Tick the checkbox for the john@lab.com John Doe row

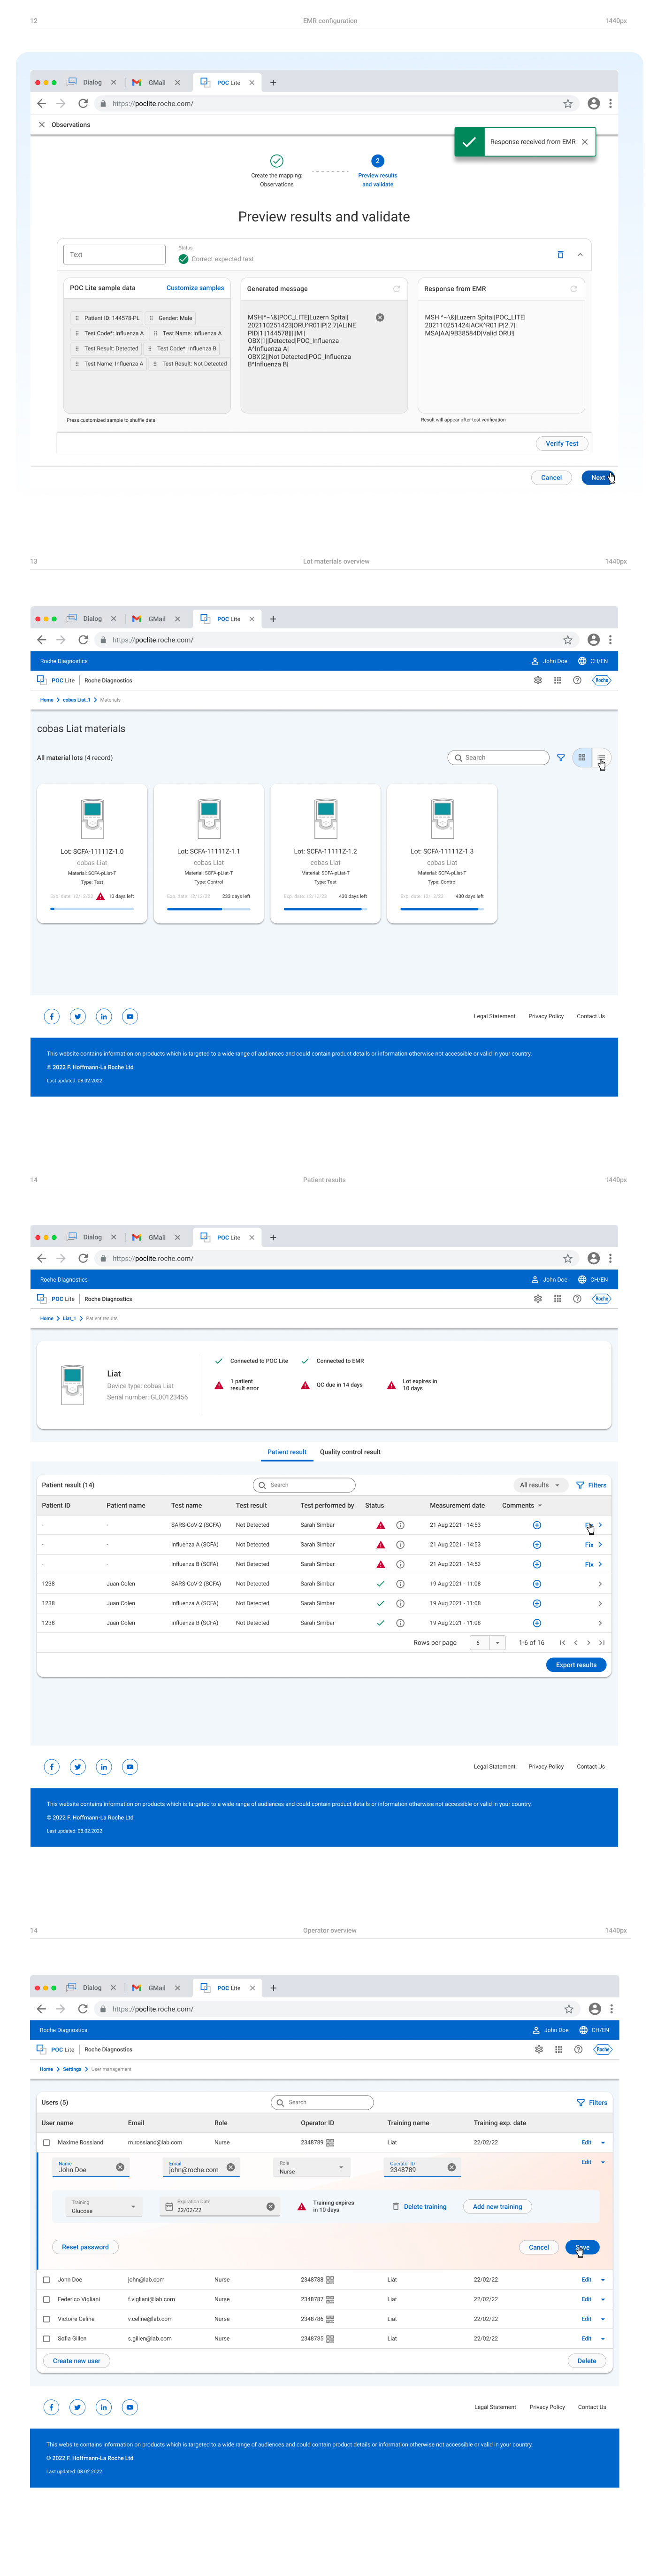coord(47,2279)
